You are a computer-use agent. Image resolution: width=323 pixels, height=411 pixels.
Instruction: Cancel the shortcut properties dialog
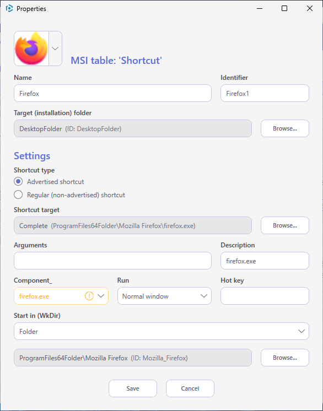click(190, 388)
